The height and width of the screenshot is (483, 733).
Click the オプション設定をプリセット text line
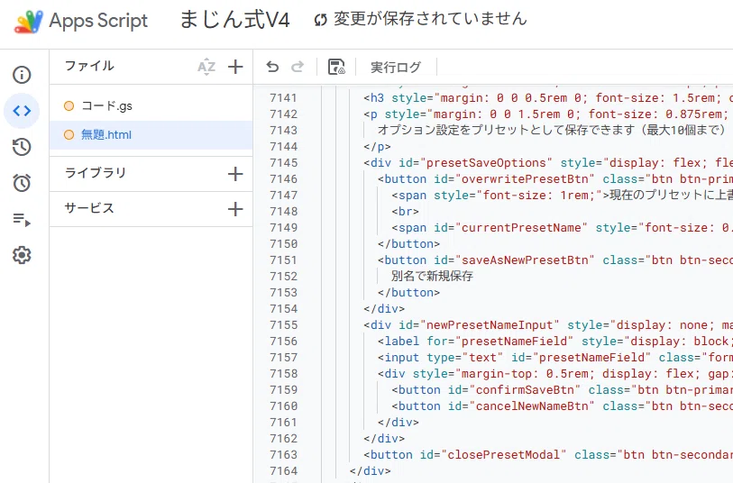click(x=552, y=131)
